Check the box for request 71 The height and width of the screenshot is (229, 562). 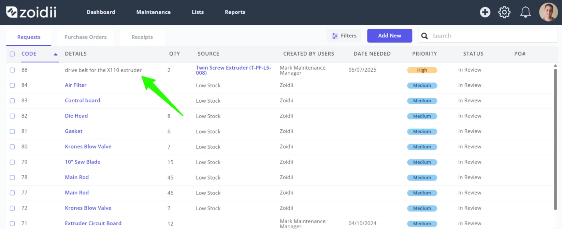12,224
